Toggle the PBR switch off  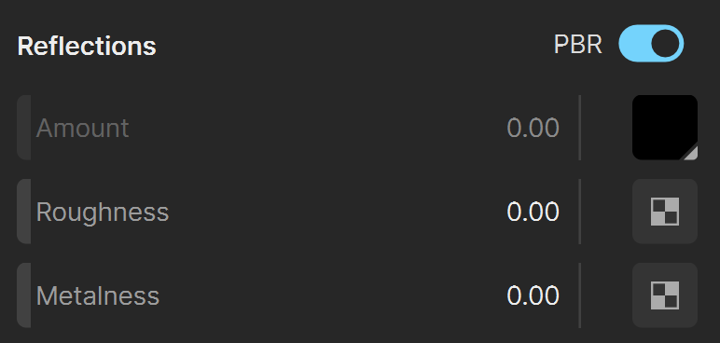coord(651,44)
